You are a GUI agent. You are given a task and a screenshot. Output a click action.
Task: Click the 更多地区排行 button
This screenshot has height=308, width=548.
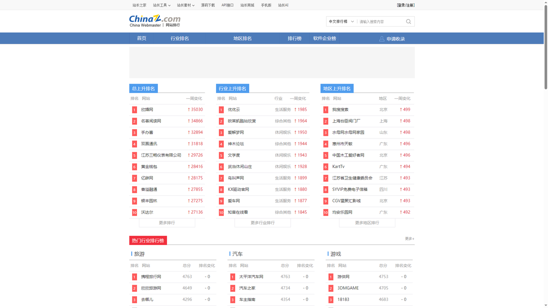coord(367,223)
